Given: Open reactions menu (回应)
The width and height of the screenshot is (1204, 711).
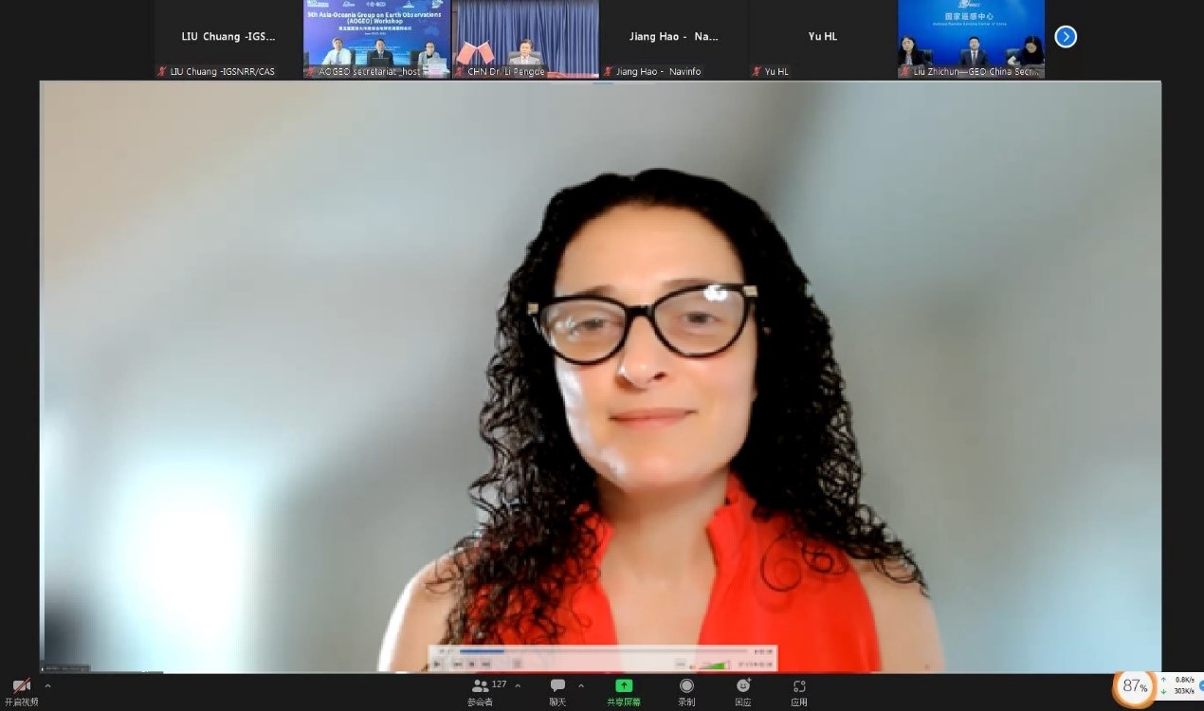Looking at the screenshot, I should [x=743, y=691].
